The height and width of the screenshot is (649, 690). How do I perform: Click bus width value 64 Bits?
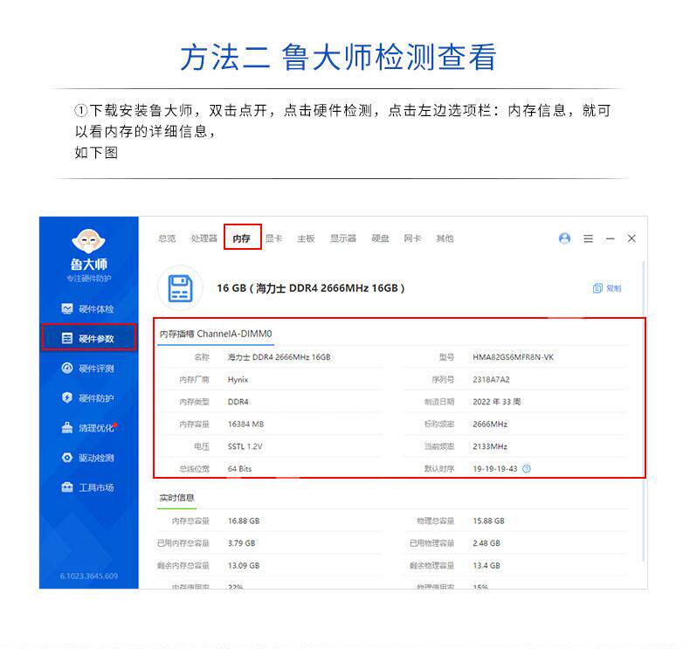coord(239,469)
